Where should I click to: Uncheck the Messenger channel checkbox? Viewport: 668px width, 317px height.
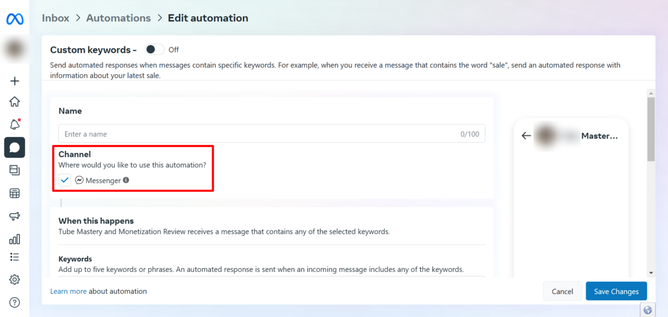click(x=65, y=180)
